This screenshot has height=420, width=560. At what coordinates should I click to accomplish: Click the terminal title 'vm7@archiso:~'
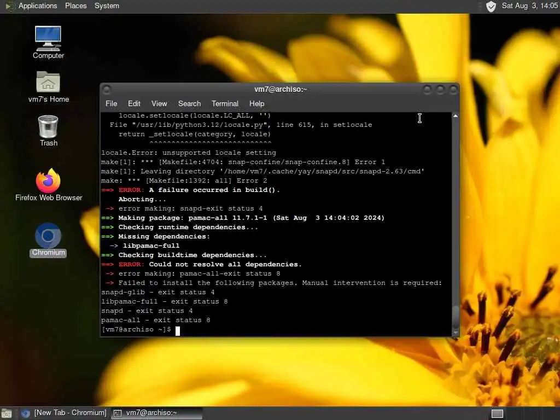281,89
